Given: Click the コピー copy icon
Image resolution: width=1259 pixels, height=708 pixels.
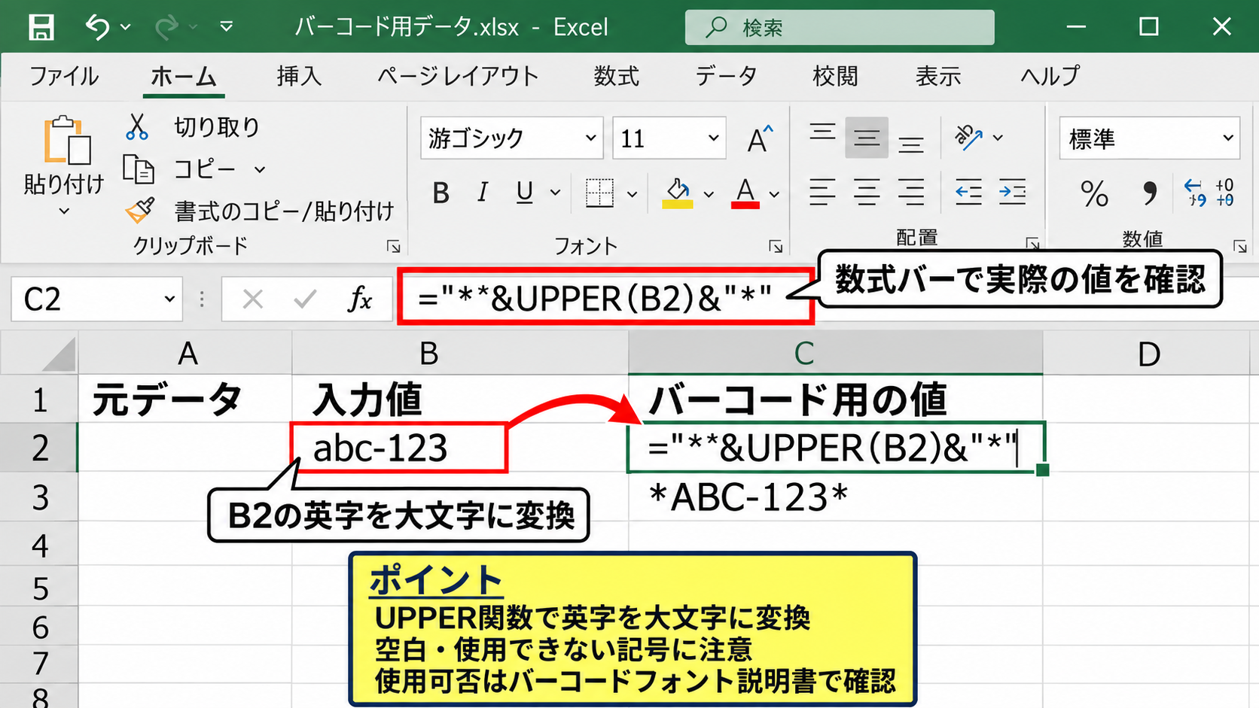Looking at the screenshot, I should click(x=139, y=169).
